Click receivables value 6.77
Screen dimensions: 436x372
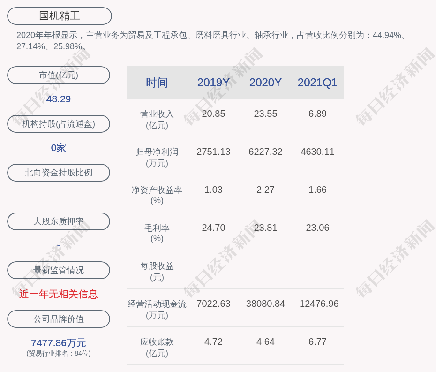317,342
